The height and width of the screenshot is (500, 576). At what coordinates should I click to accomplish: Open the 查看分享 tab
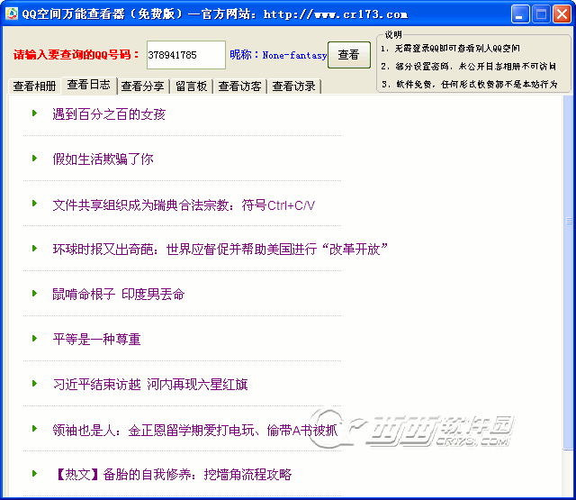142,86
